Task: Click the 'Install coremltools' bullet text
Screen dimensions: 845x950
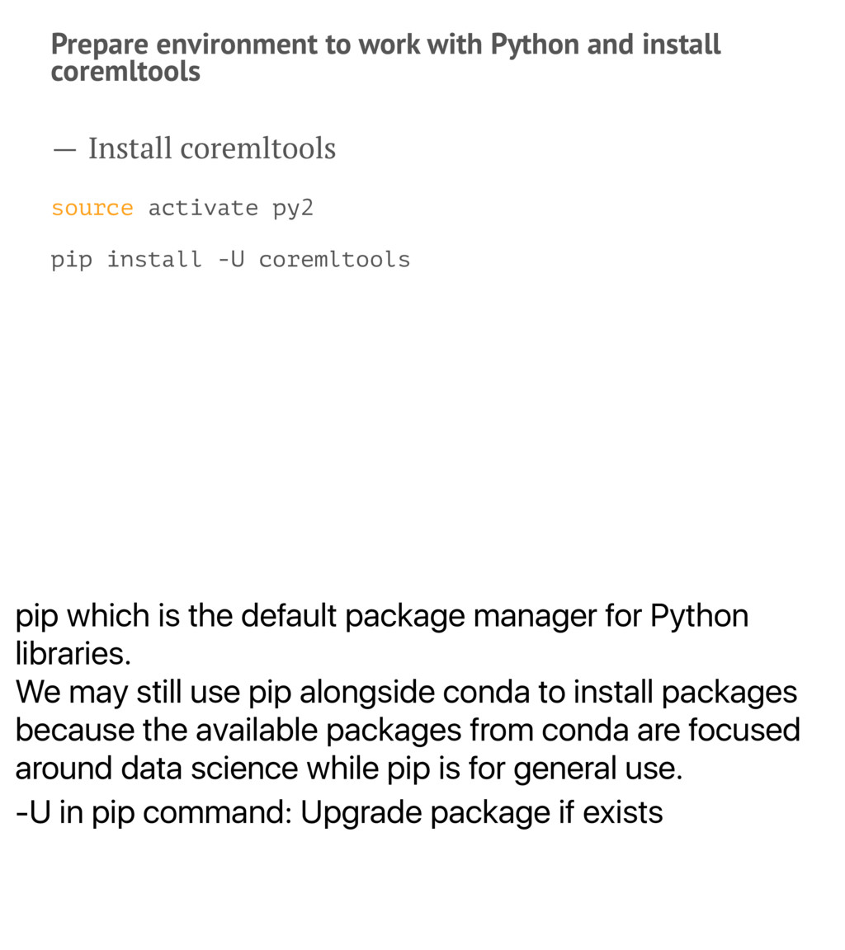Action: click(x=211, y=148)
